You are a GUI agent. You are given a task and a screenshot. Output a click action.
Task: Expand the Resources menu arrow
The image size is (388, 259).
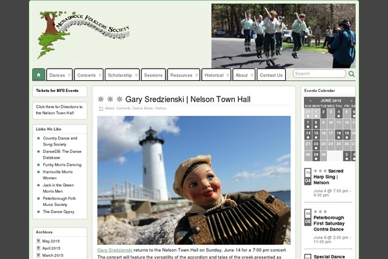(197, 75)
